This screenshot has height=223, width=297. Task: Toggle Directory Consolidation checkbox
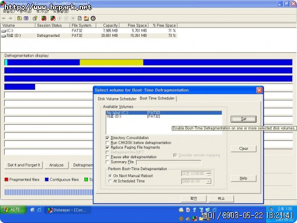pos(108,138)
